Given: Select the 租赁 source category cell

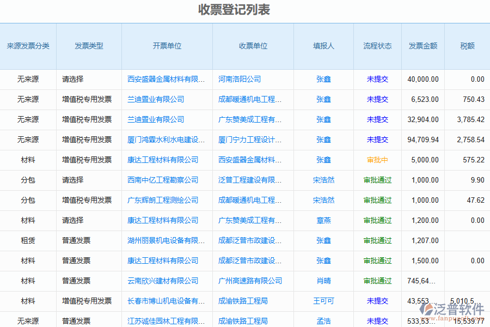Looking at the screenshot, I should click(28, 240).
